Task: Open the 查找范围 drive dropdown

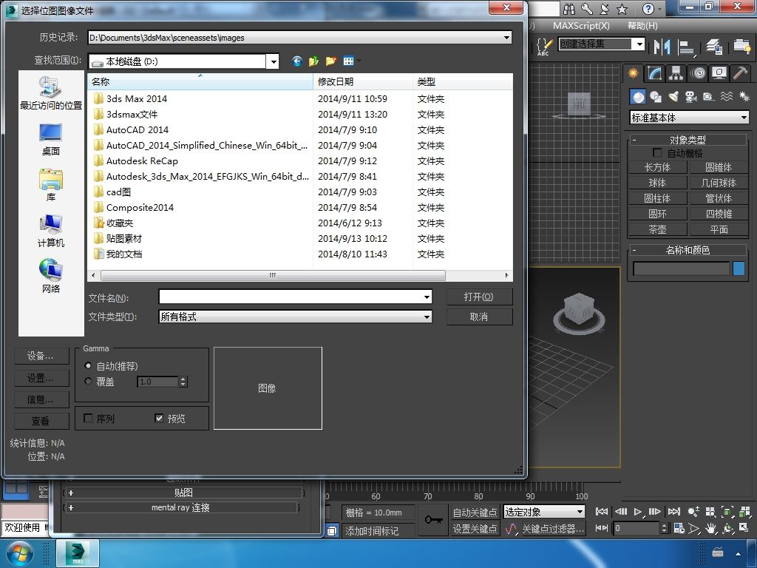Action: 274,61
